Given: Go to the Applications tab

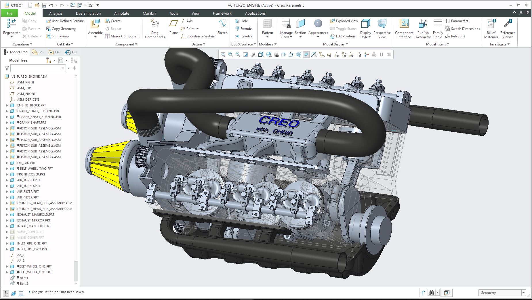Looking at the screenshot, I should click(x=255, y=13).
